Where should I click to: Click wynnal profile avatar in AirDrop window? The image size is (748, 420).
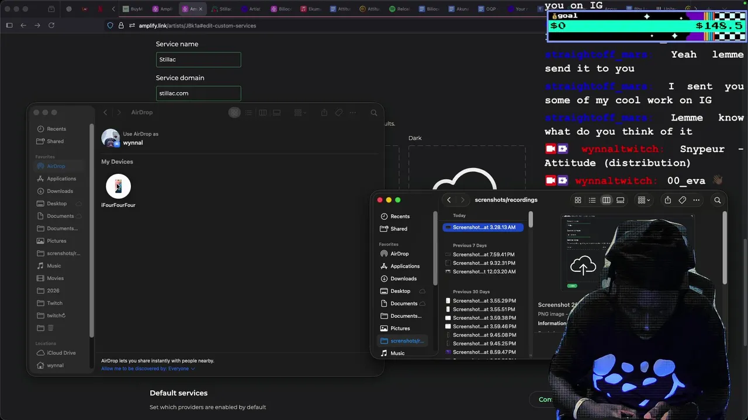[110, 138]
